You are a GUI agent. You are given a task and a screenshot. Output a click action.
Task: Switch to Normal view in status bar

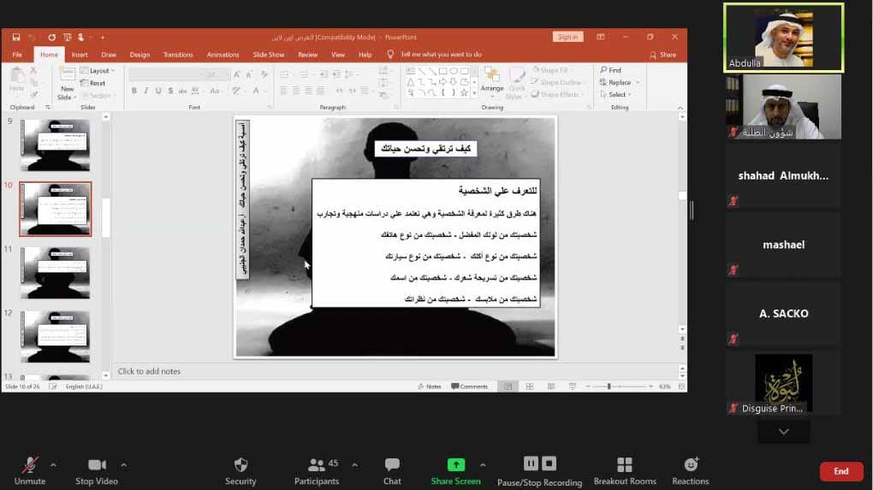tap(508, 387)
